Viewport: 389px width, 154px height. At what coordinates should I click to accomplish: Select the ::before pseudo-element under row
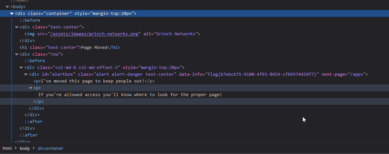pos(35,61)
